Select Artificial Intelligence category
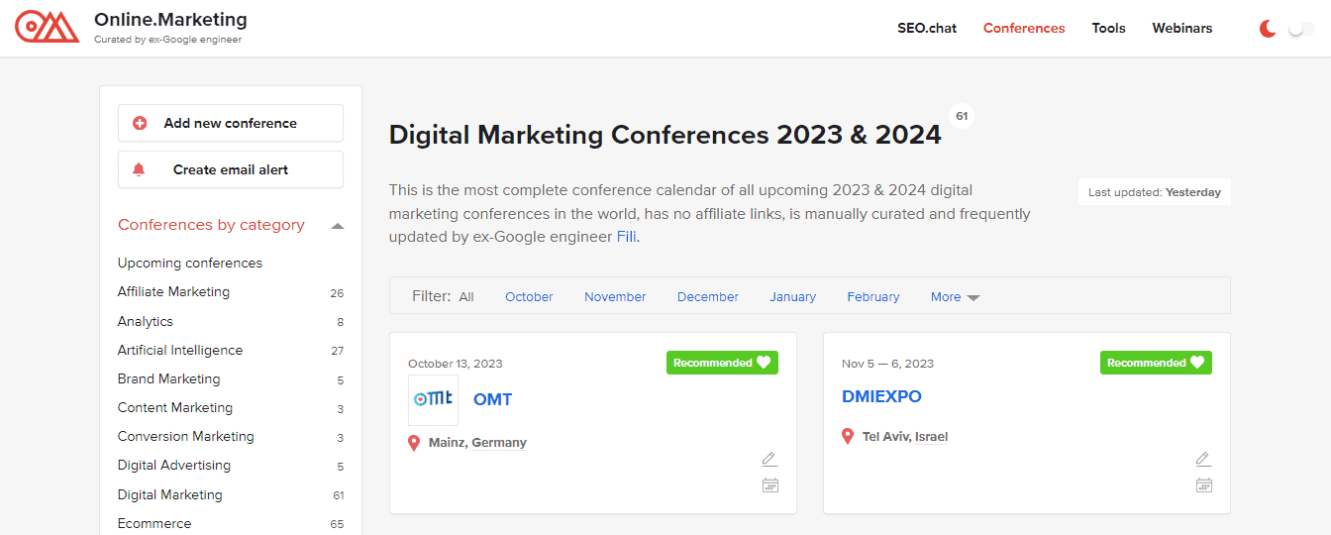 coord(180,351)
